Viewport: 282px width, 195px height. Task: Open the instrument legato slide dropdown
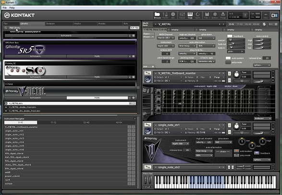(165, 46)
